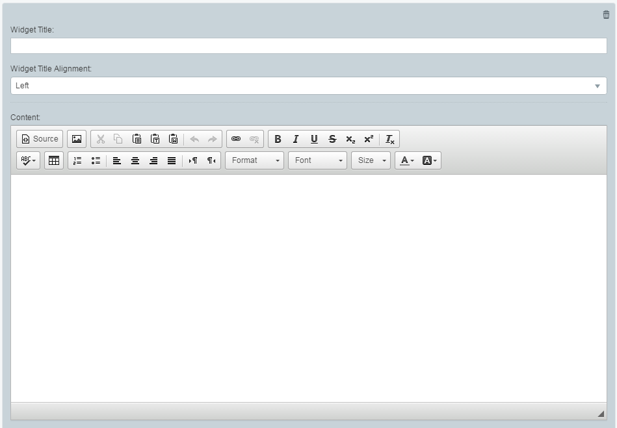The image size is (617, 428).
Task: Open the Font dropdown
Action: pyautogui.click(x=317, y=160)
